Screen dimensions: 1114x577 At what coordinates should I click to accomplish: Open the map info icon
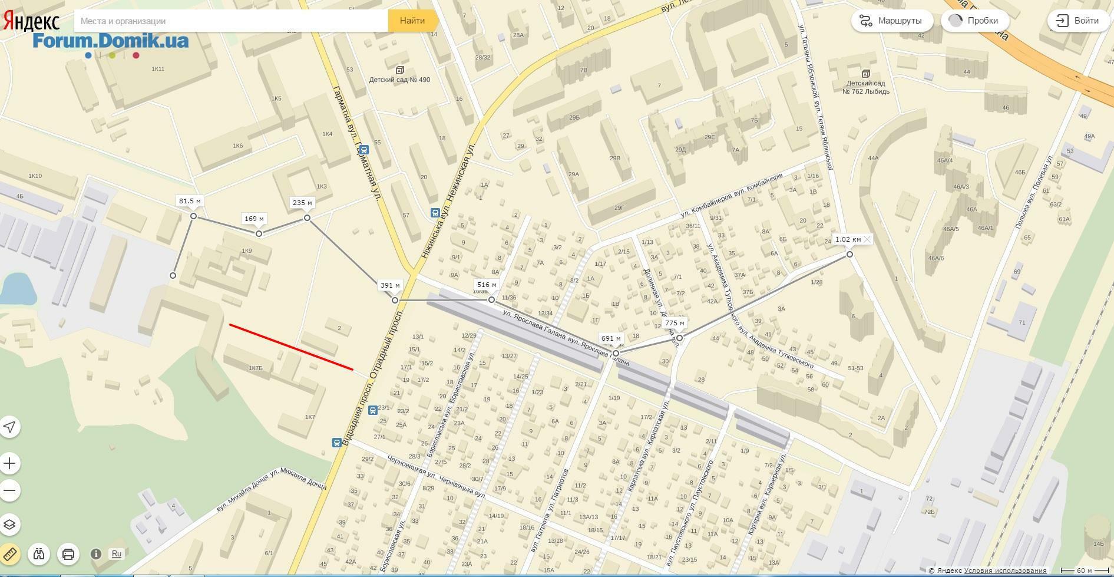tap(96, 554)
